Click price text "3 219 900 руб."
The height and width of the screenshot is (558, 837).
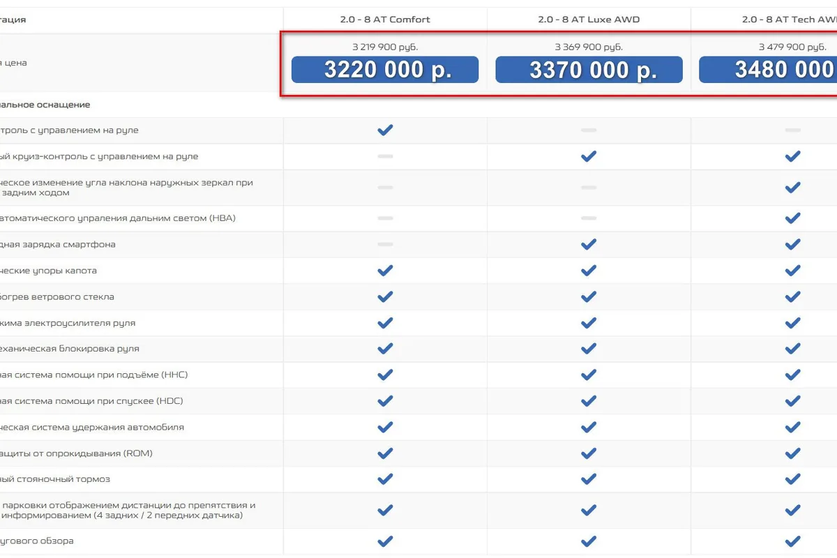point(385,47)
